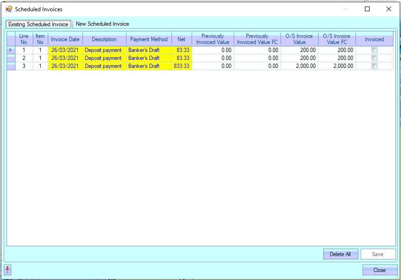The image size is (401, 280).
Task: Edit the Net value 833.33 cell
Action: point(182,66)
